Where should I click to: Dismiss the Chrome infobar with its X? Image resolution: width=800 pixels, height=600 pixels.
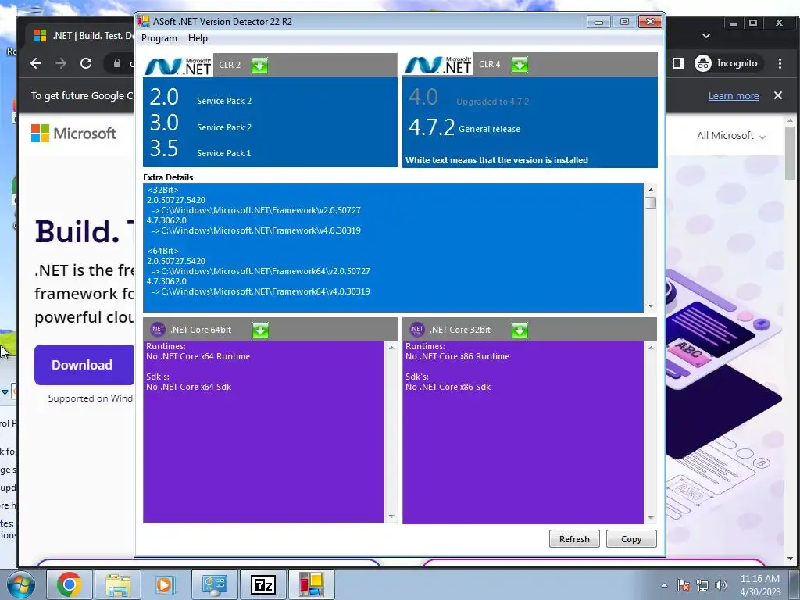pyautogui.click(x=778, y=95)
